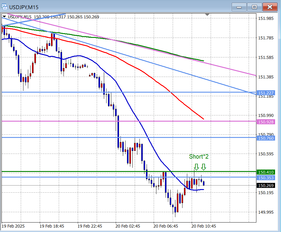Image resolution: width=281 pixels, height=232 pixels.
Task: Click the right green Short arrow
Action: [203, 167]
